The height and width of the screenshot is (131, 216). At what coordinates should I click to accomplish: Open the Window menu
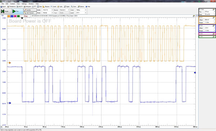coord(31,4)
